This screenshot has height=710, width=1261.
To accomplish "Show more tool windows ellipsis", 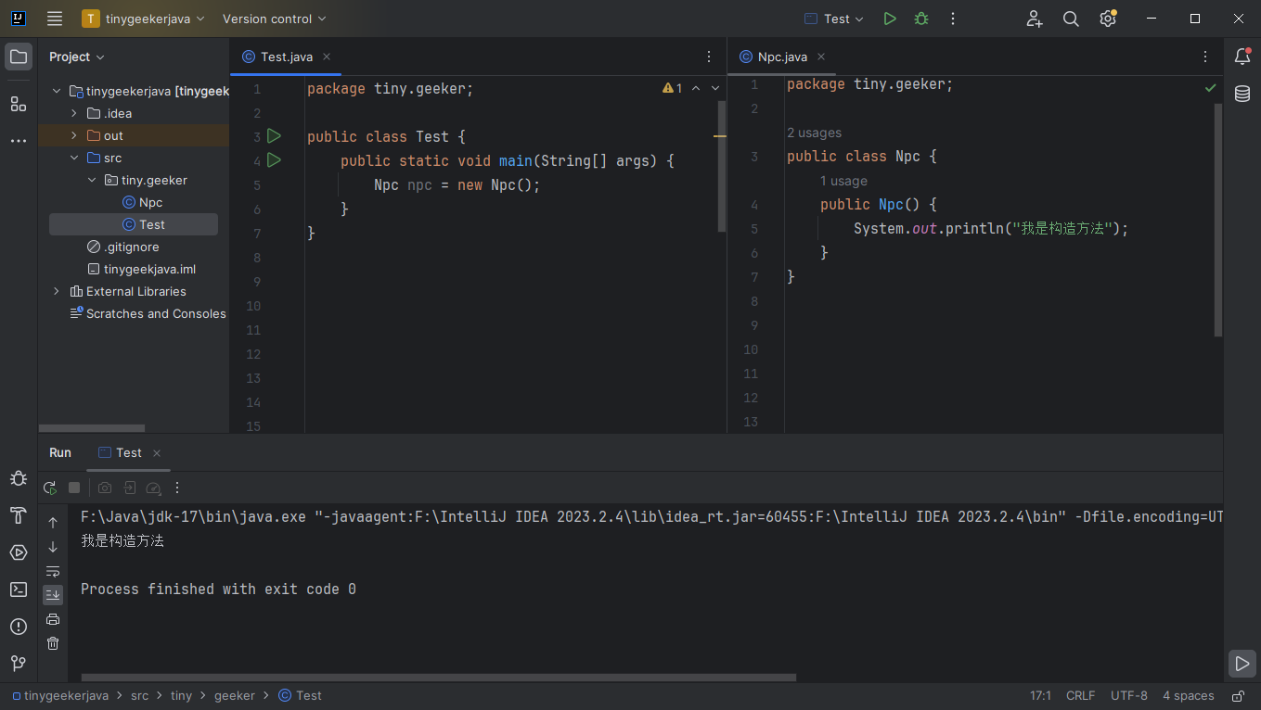I will [19, 141].
